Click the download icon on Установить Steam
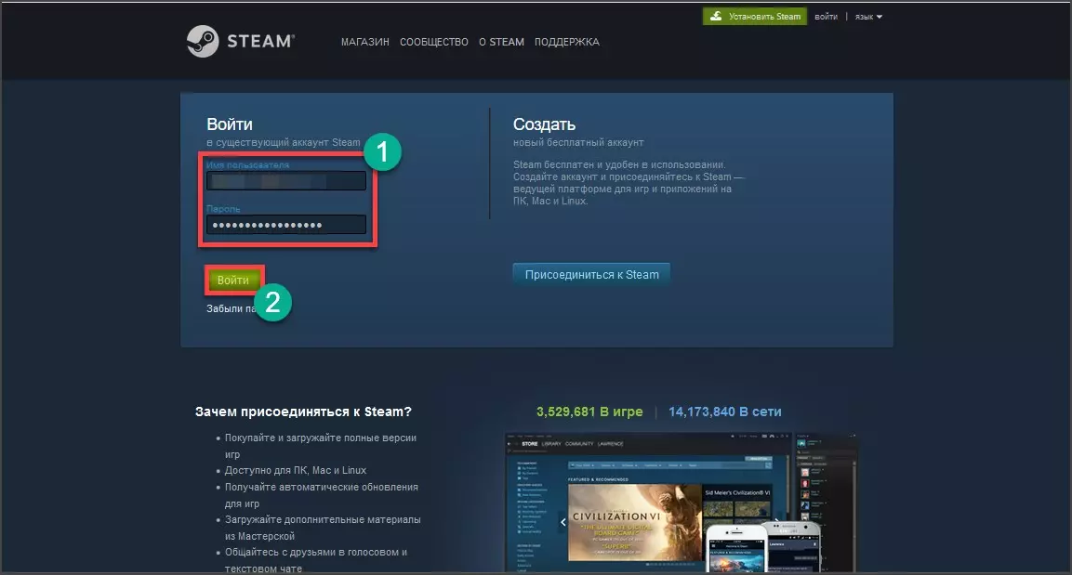Screen dimensions: 1072x575 (x=715, y=17)
